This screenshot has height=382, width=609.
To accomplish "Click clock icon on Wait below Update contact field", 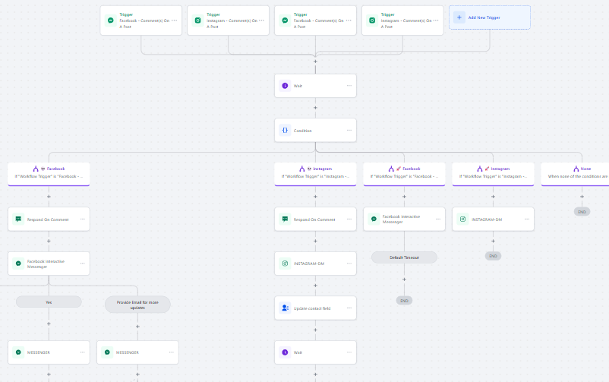I will point(285,352).
